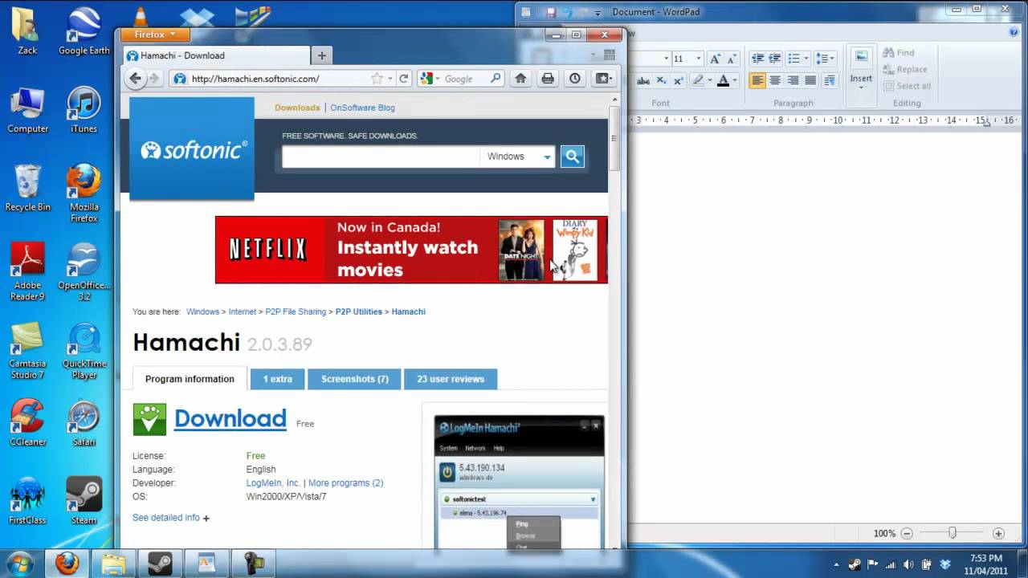Toggle superscript formatting in WordPad
This screenshot has height=578, width=1028.
pyautogui.click(x=678, y=80)
